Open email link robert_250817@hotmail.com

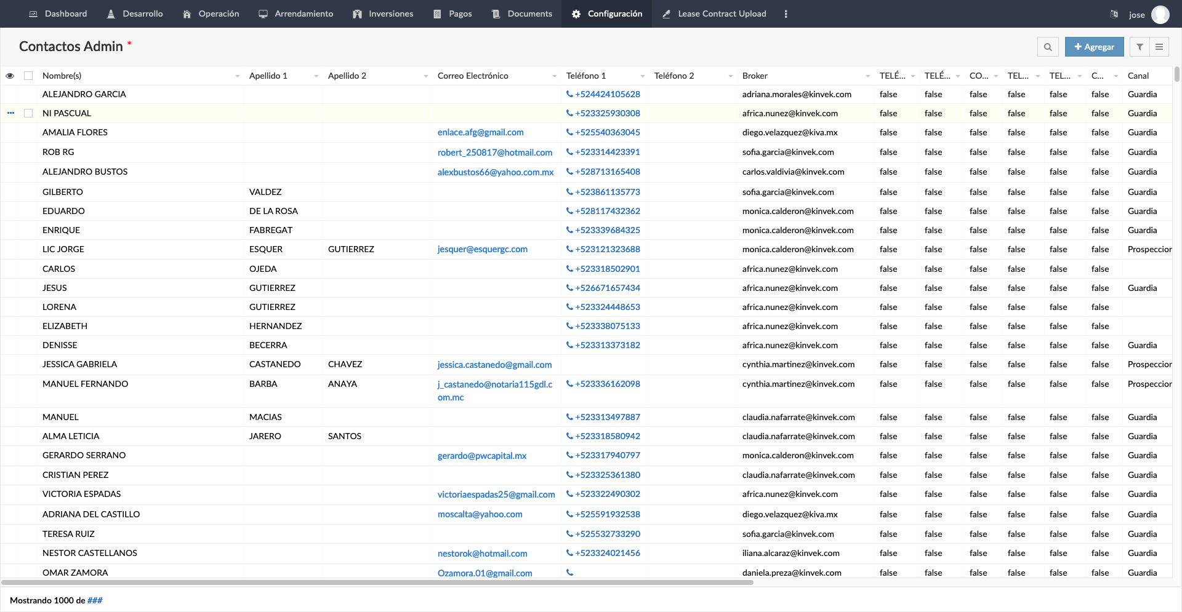tap(495, 153)
